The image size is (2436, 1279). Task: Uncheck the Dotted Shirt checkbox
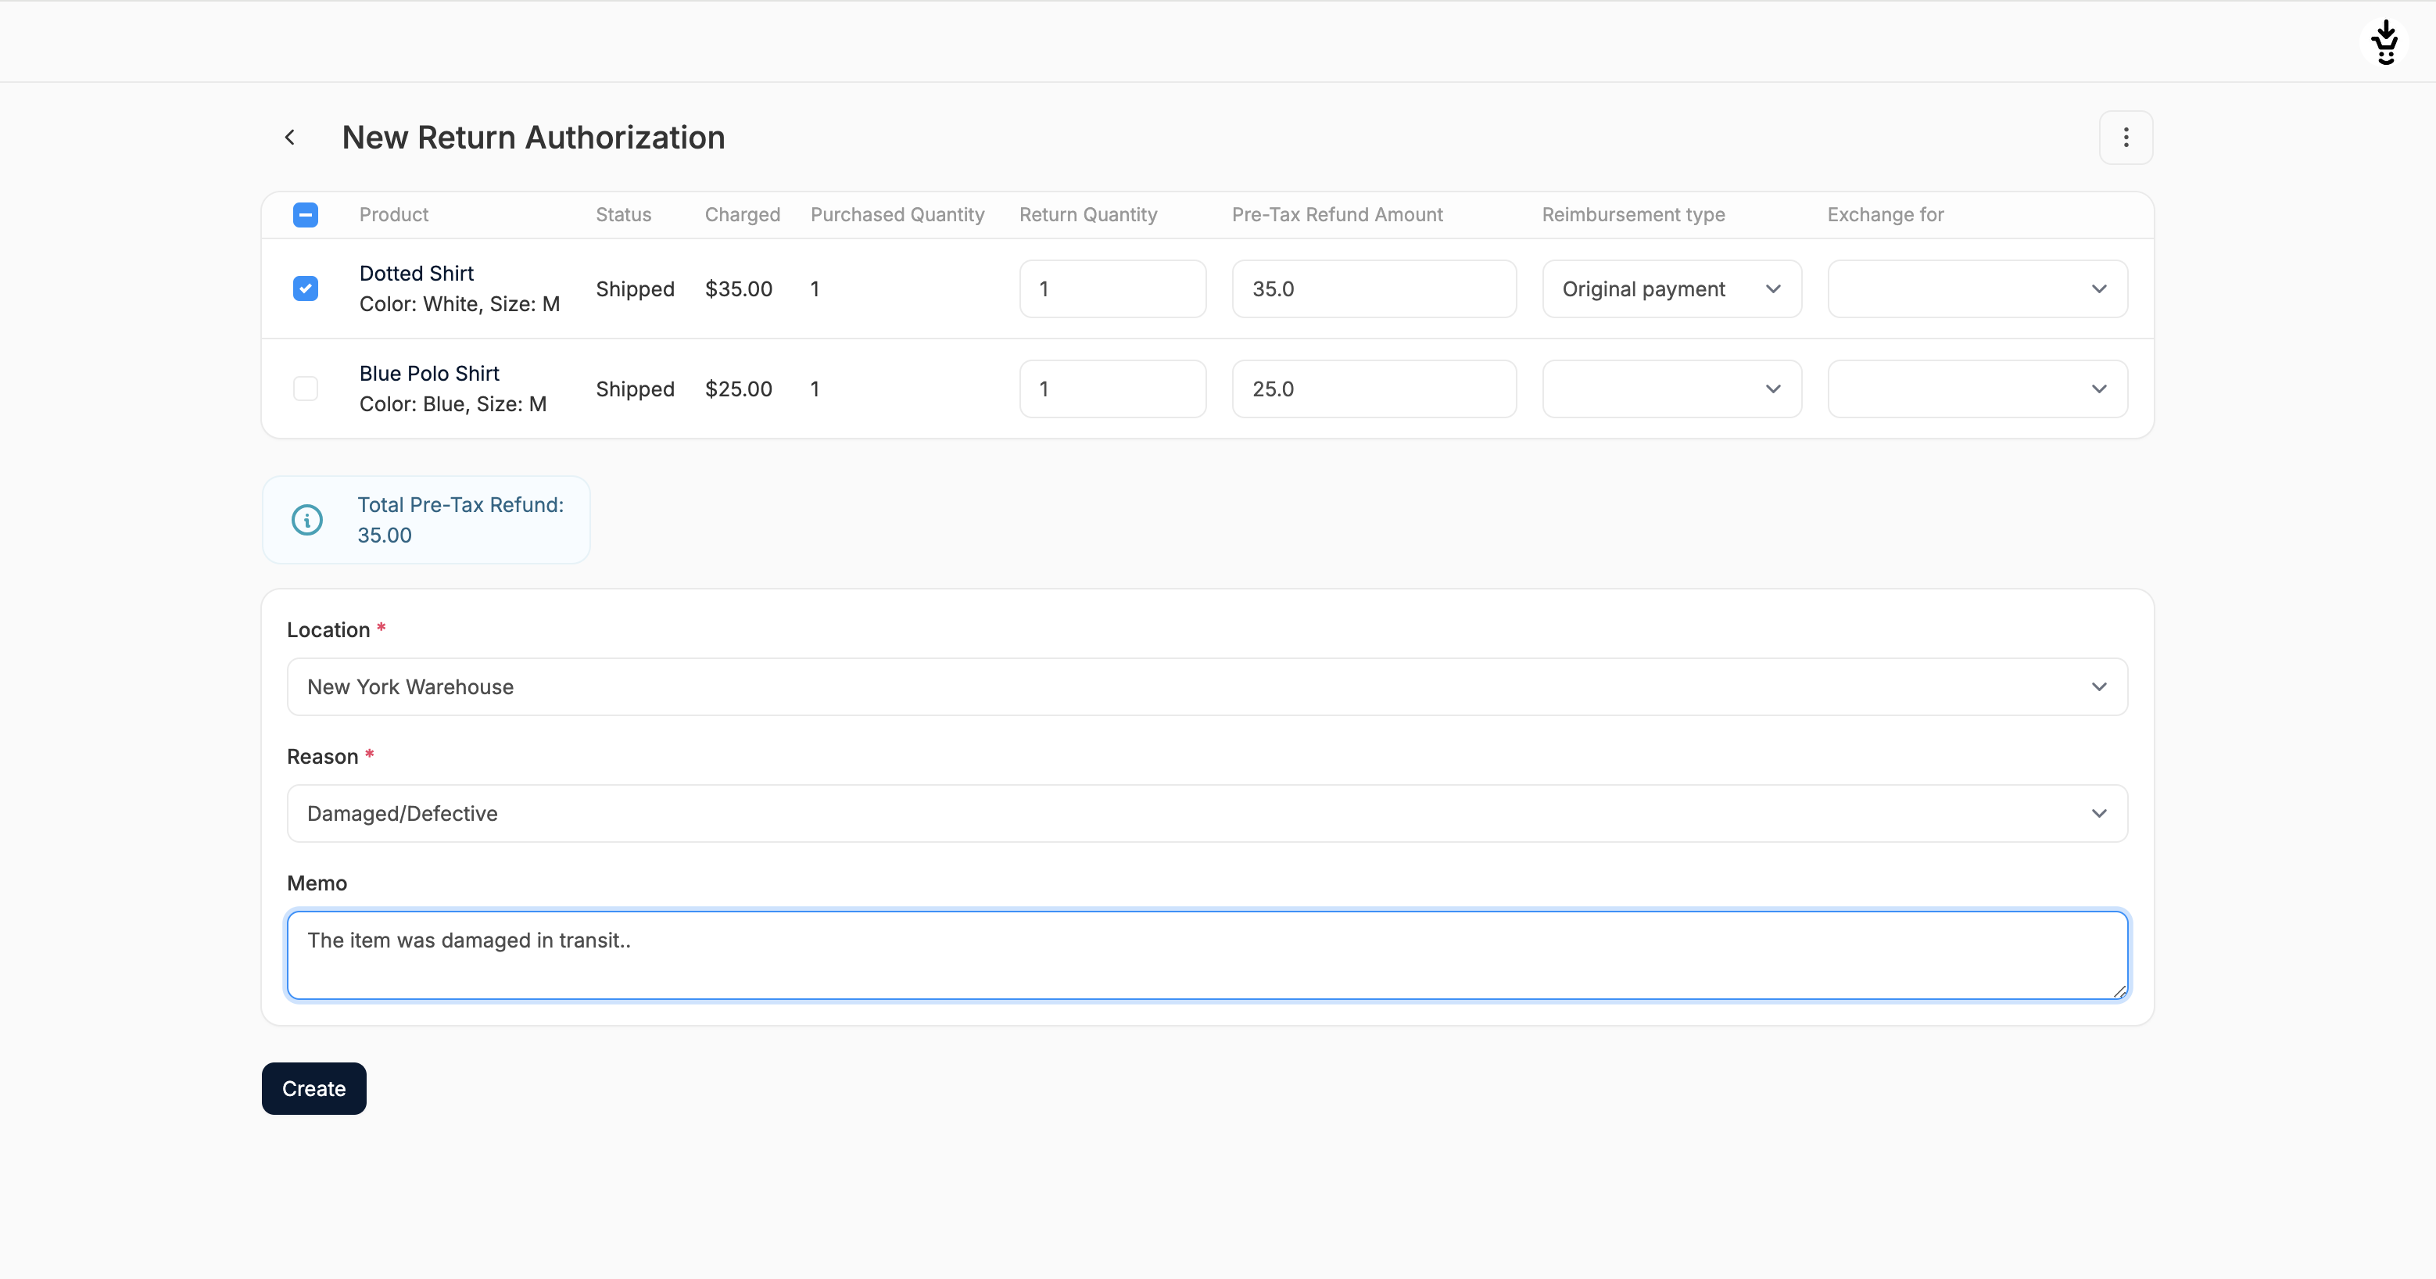(x=306, y=288)
